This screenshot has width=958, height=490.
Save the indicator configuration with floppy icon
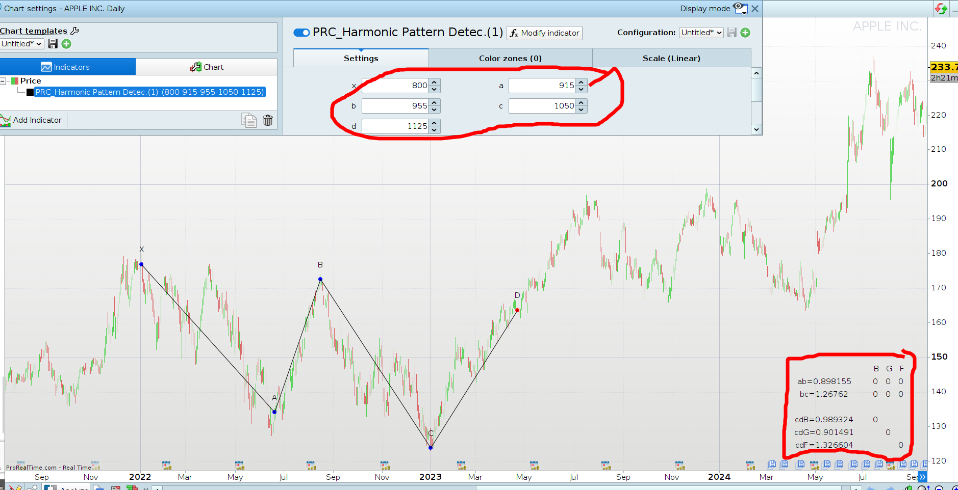point(732,33)
